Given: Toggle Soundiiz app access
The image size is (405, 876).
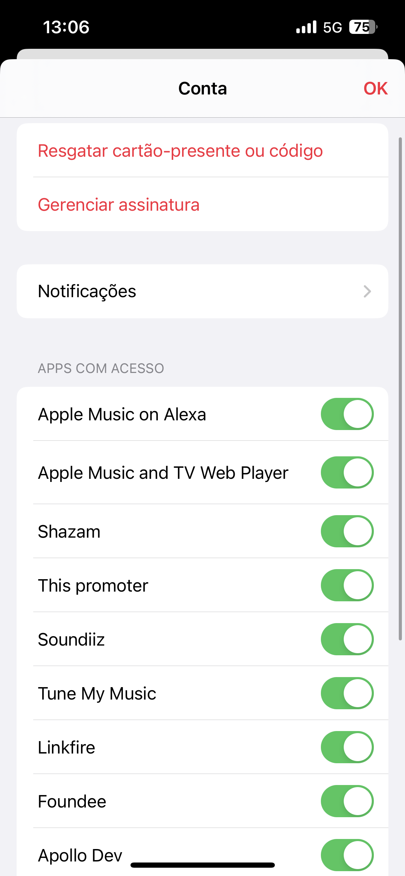Looking at the screenshot, I should [347, 639].
